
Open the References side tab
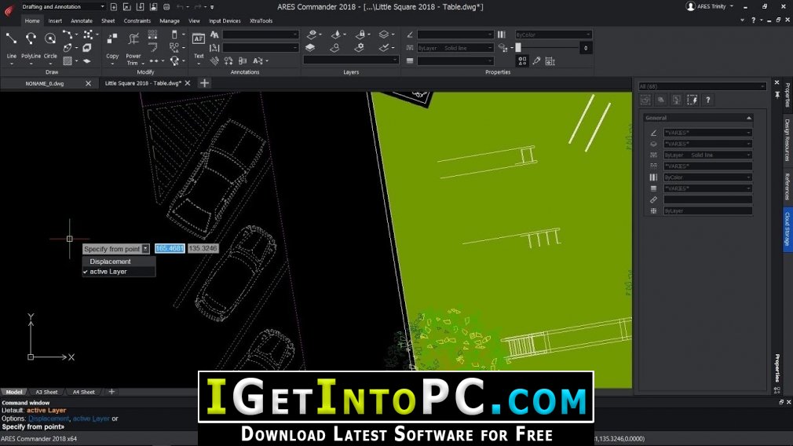(x=788, y=187)
